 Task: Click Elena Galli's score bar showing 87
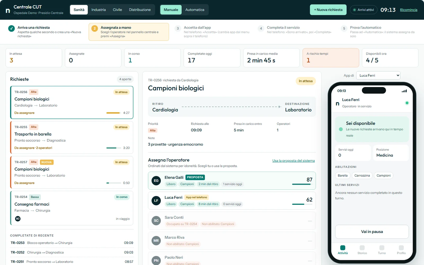pyautogui.click(x=302, y=184)
